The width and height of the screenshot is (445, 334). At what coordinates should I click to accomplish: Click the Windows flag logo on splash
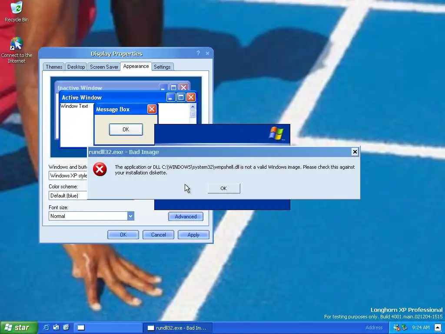pos(276,133)
